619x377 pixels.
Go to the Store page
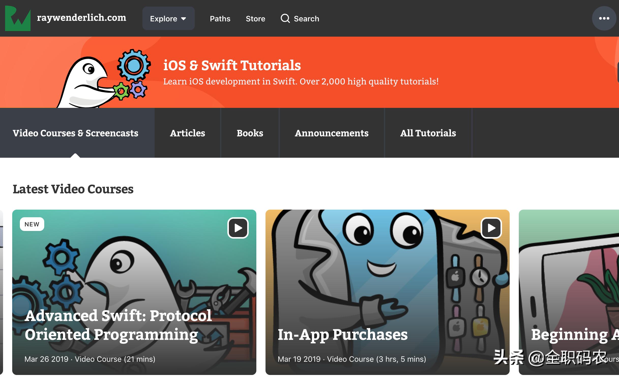255,19
